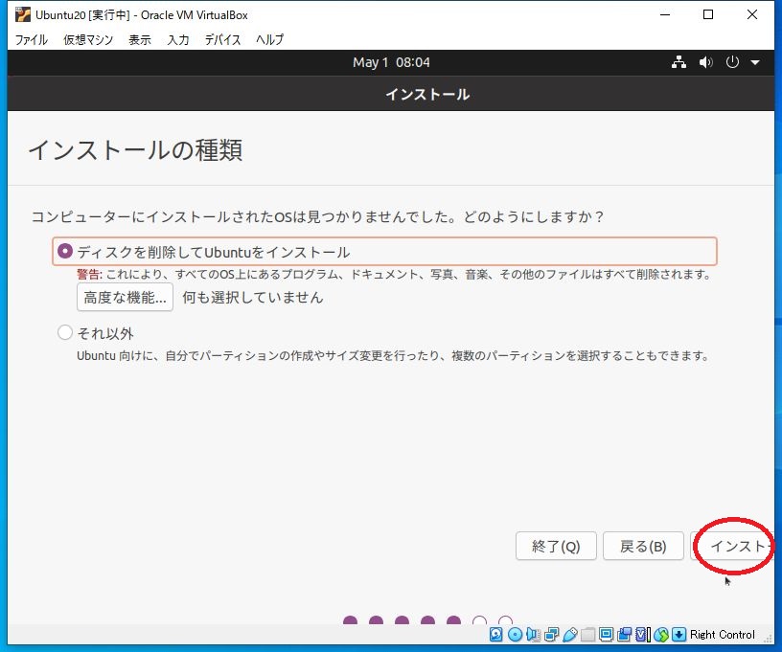The height and width of the screenshot is (652, 782).
Task: Click the mouse integration status icon
Action: [661, 634]
